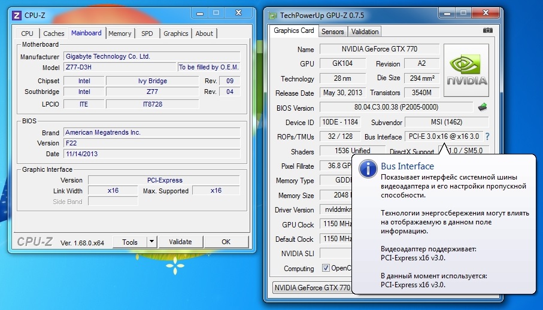Open the SPD tab
The image size is (543, 310).
147,34
